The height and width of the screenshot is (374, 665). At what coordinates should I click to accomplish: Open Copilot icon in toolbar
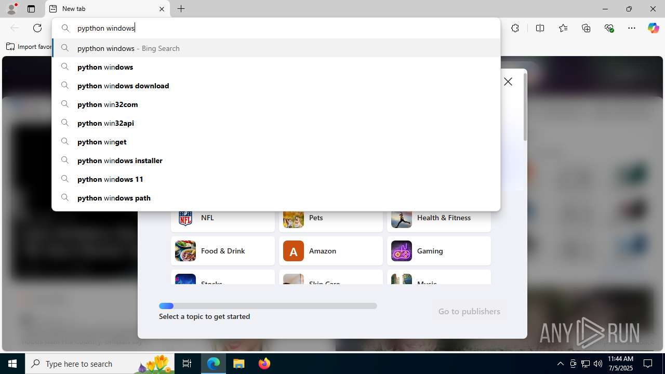pos(653,28)
